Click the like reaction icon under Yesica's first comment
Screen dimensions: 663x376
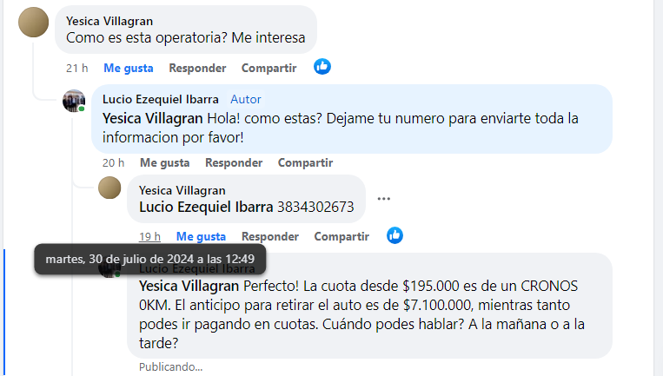point(322,67)
